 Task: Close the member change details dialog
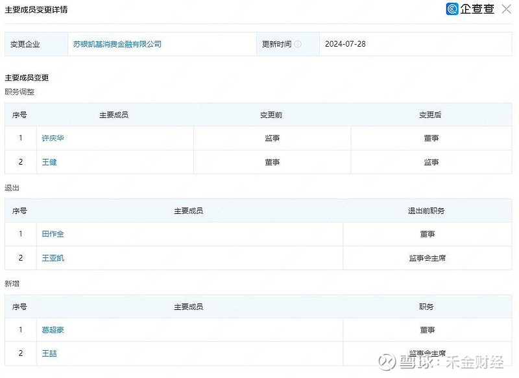pos(506,9)
